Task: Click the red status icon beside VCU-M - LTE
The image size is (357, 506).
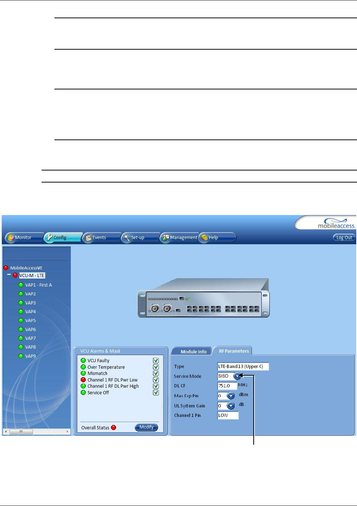Action: click(15, 276)
